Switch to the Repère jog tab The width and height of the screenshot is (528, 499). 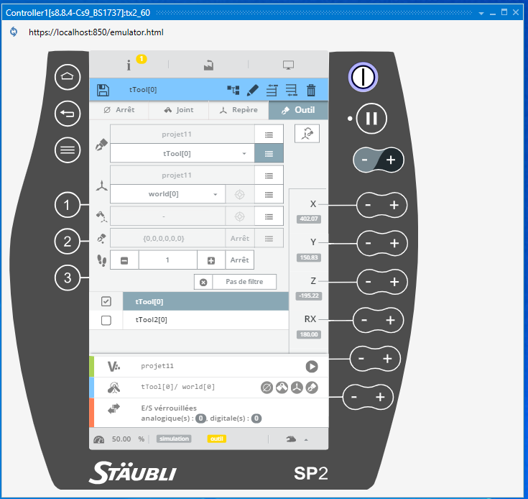(238, 110)
